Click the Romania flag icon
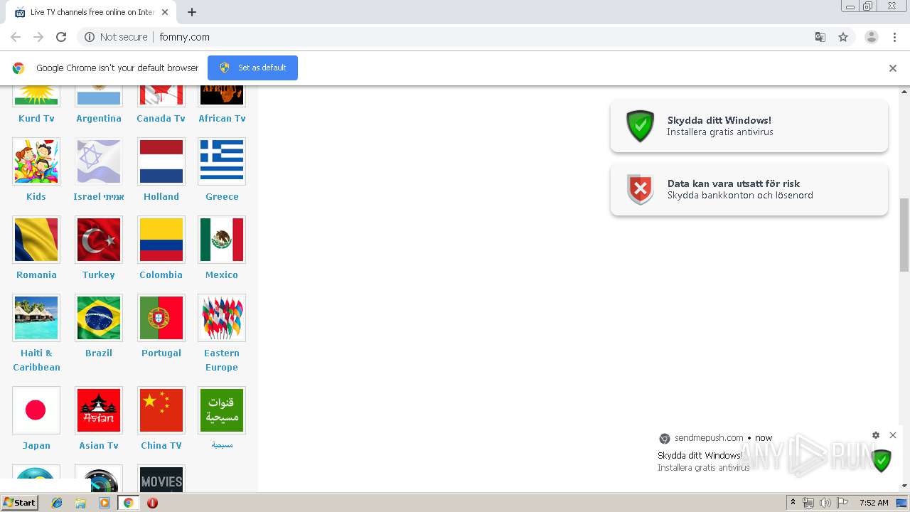 coord(36,240)
